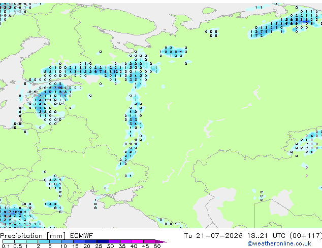Pick the bright magenta 40 to 45 legend swatch
This screenshot has height=248, width=322.
point(138,241)
